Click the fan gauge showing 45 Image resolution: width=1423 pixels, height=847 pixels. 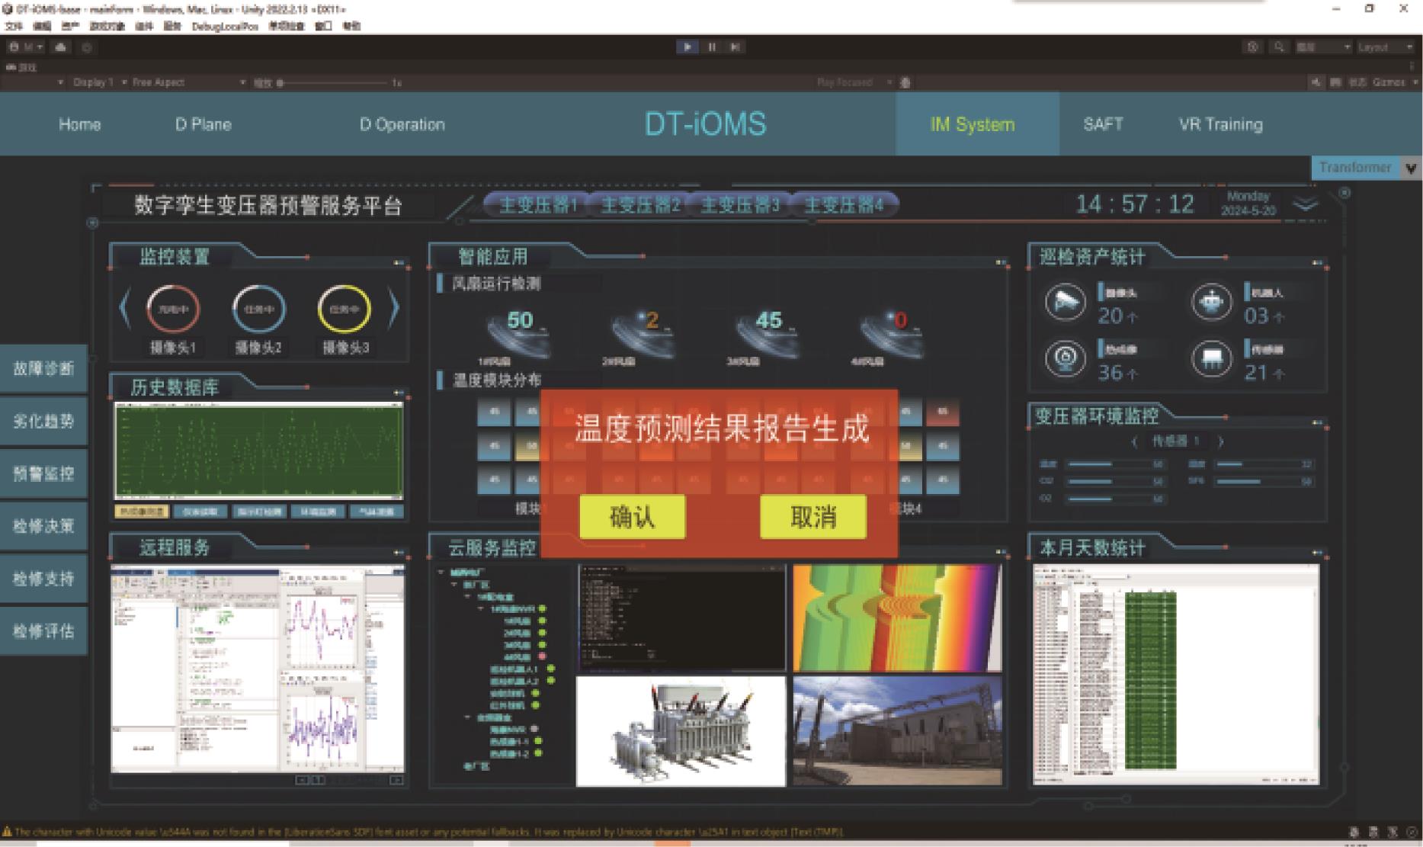coord(766,333)
